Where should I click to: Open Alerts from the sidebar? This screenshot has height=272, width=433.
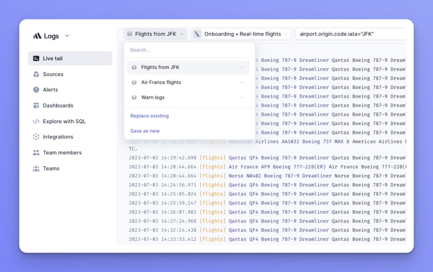49,90
